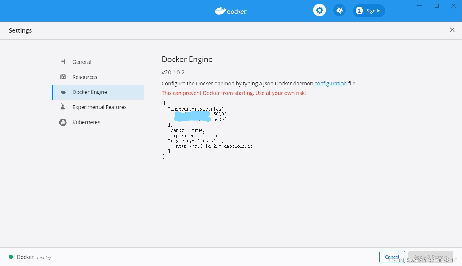Click the Kubernetes helm wheel icon

click(x=63, y=122)
